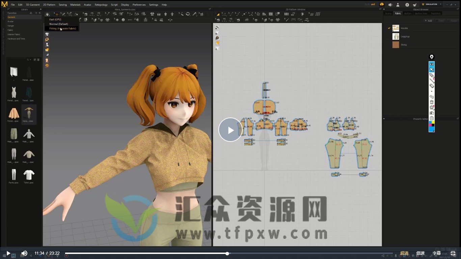This screenshot has width=461, height=259.
Task: Click the String fabric thumbnail
Action: click(x=395, y=44)
